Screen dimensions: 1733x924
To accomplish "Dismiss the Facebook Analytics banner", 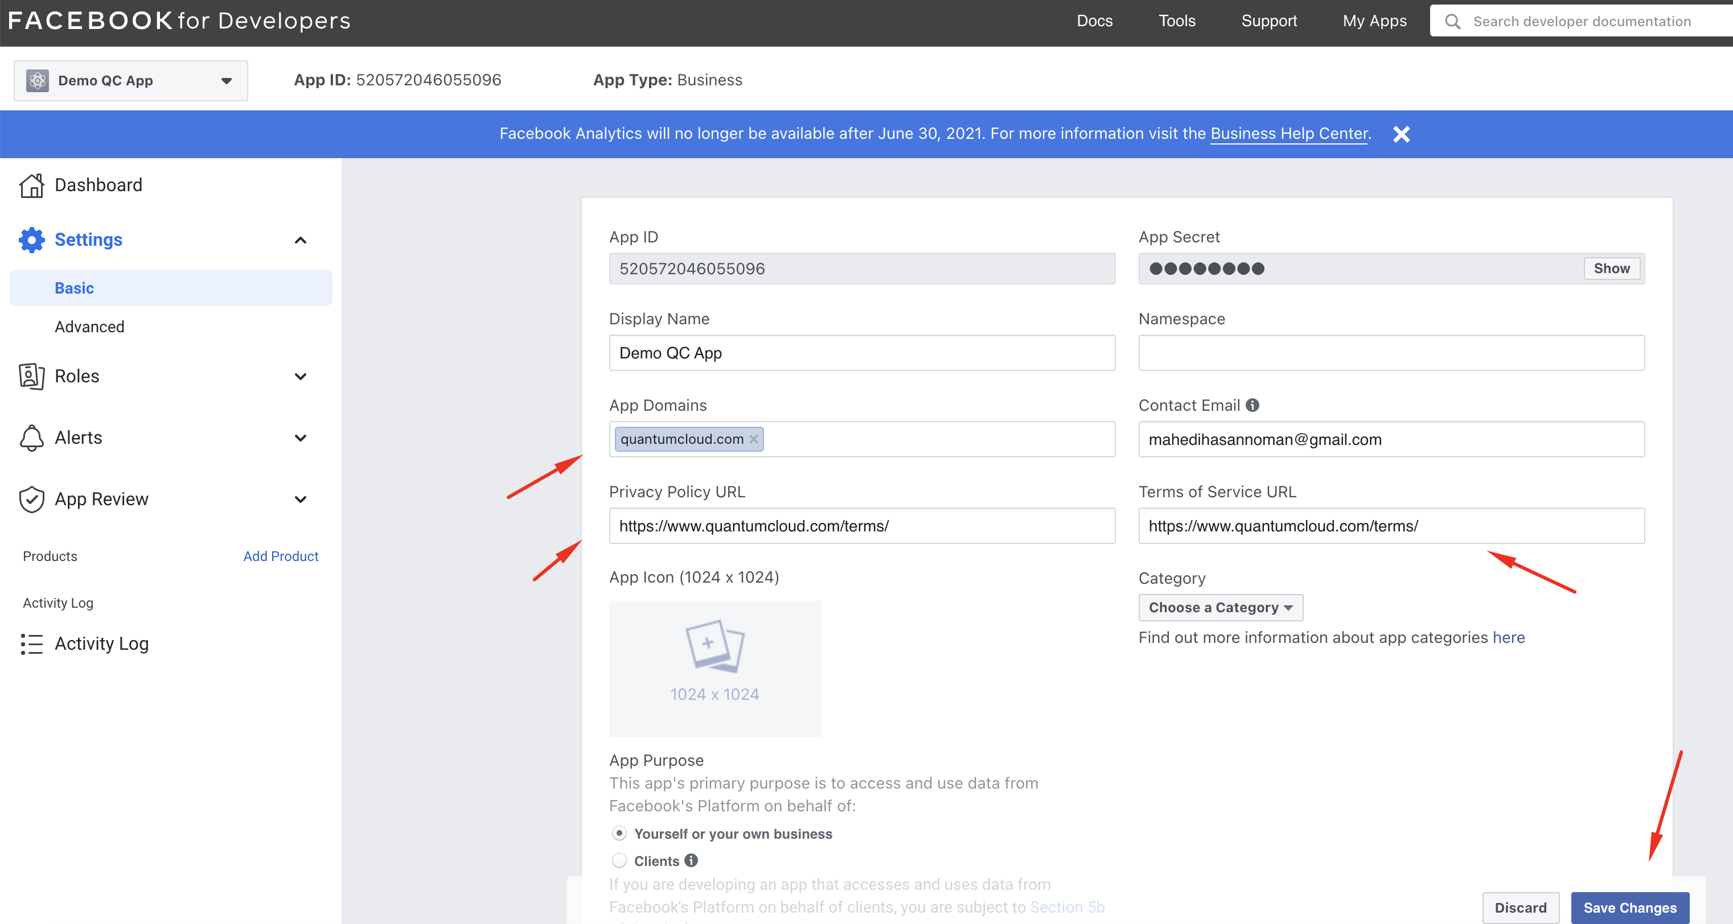I will point(1401,134).
